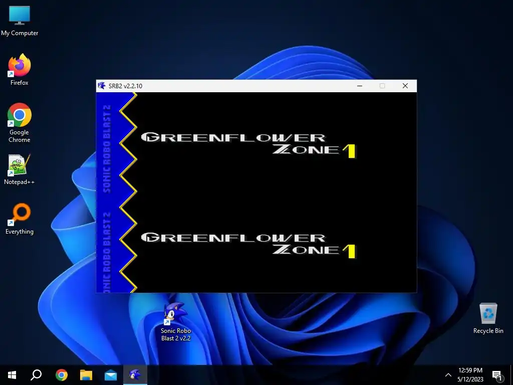Switch to SRB2 game in taskbar

coord(135,375)
